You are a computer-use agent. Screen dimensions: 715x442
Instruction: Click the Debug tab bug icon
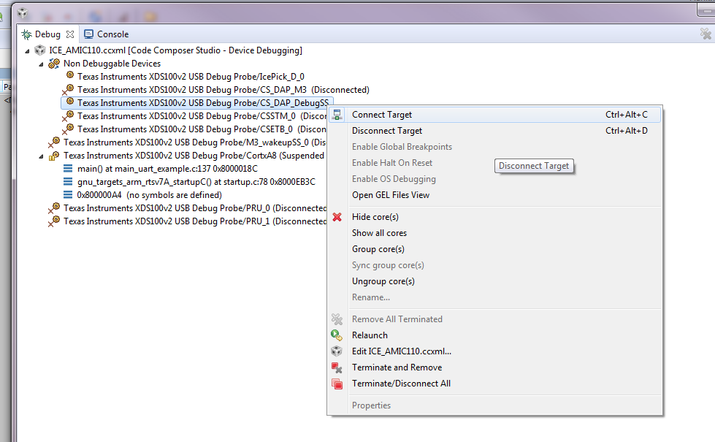[26, 34]
